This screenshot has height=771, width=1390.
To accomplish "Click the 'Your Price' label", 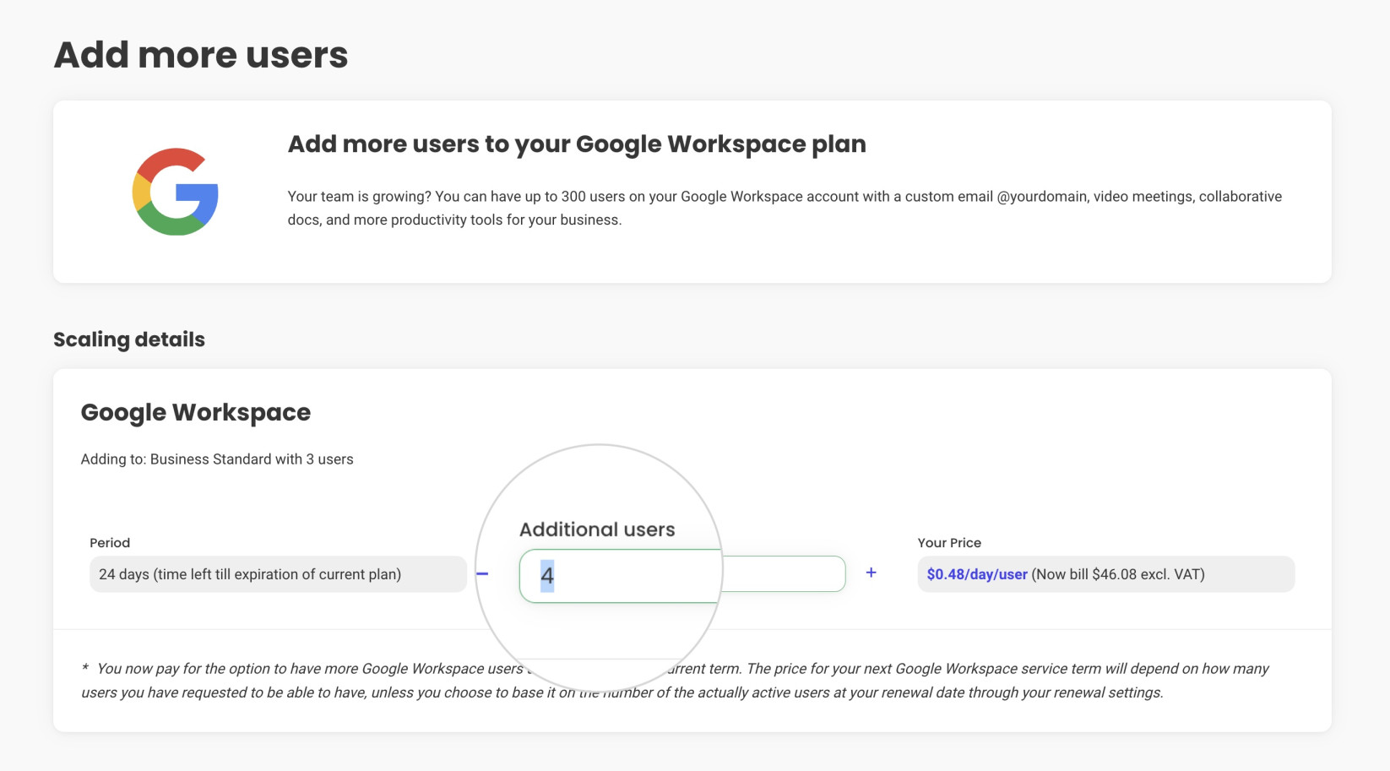I will 949,543.
